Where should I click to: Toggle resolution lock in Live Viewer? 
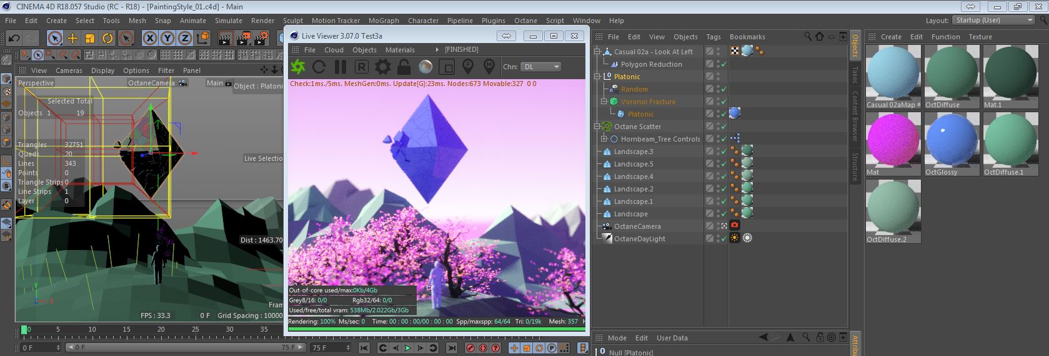click(x=404, y=66)
